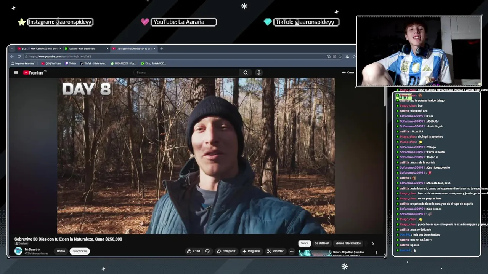
Task: Open the tab list dropdown arrow
Action: [x=12, y=49]
